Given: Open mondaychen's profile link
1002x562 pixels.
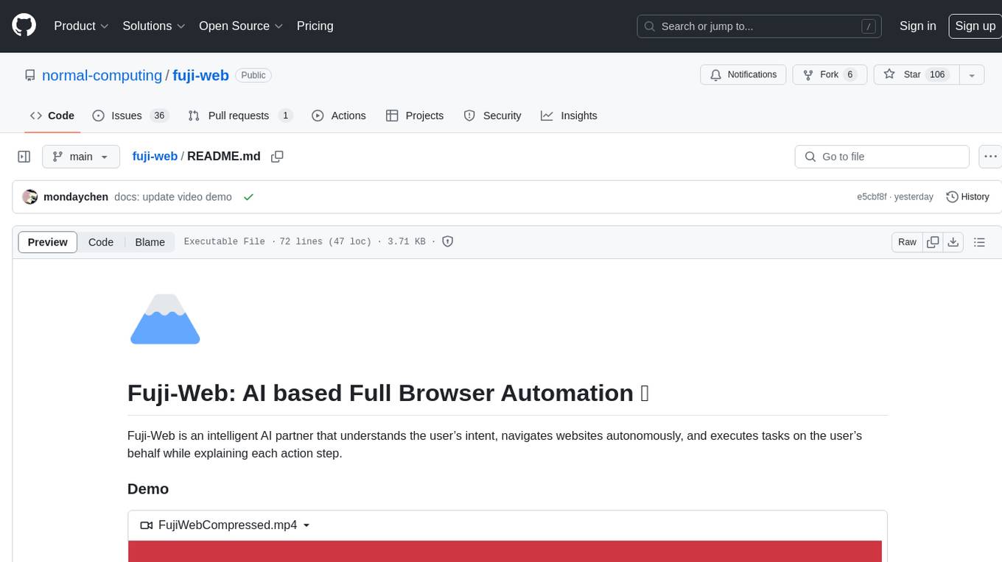Looking at the screenshot, I should (x=76, y=197).
